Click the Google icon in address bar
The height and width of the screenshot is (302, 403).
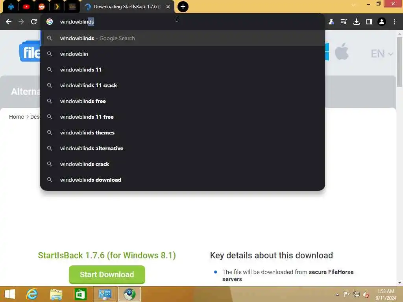(x=50, y=22)
